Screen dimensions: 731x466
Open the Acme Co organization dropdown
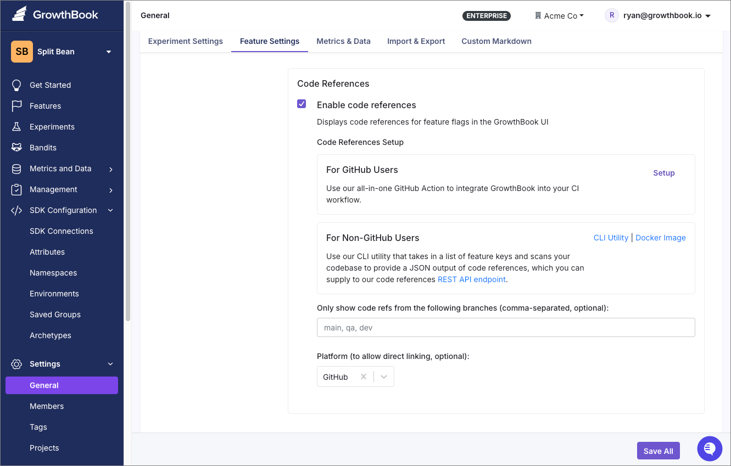pyautogui.click(x=559, y=15)
